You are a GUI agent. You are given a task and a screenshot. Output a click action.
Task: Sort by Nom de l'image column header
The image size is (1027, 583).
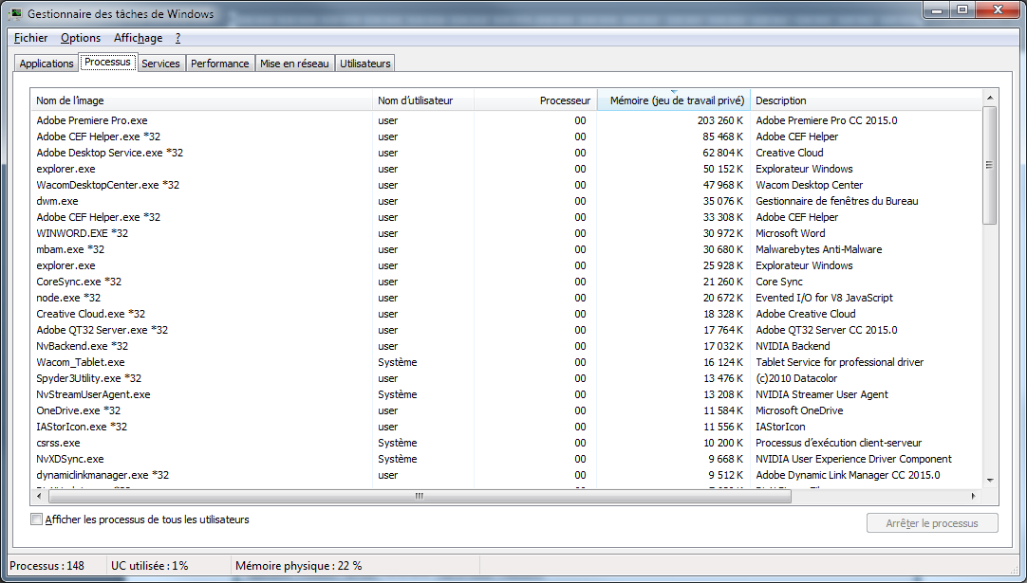tap(201, 100)
